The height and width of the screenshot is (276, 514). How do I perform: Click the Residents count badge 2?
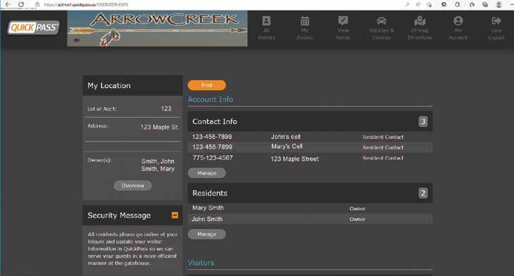pos(423,193)
